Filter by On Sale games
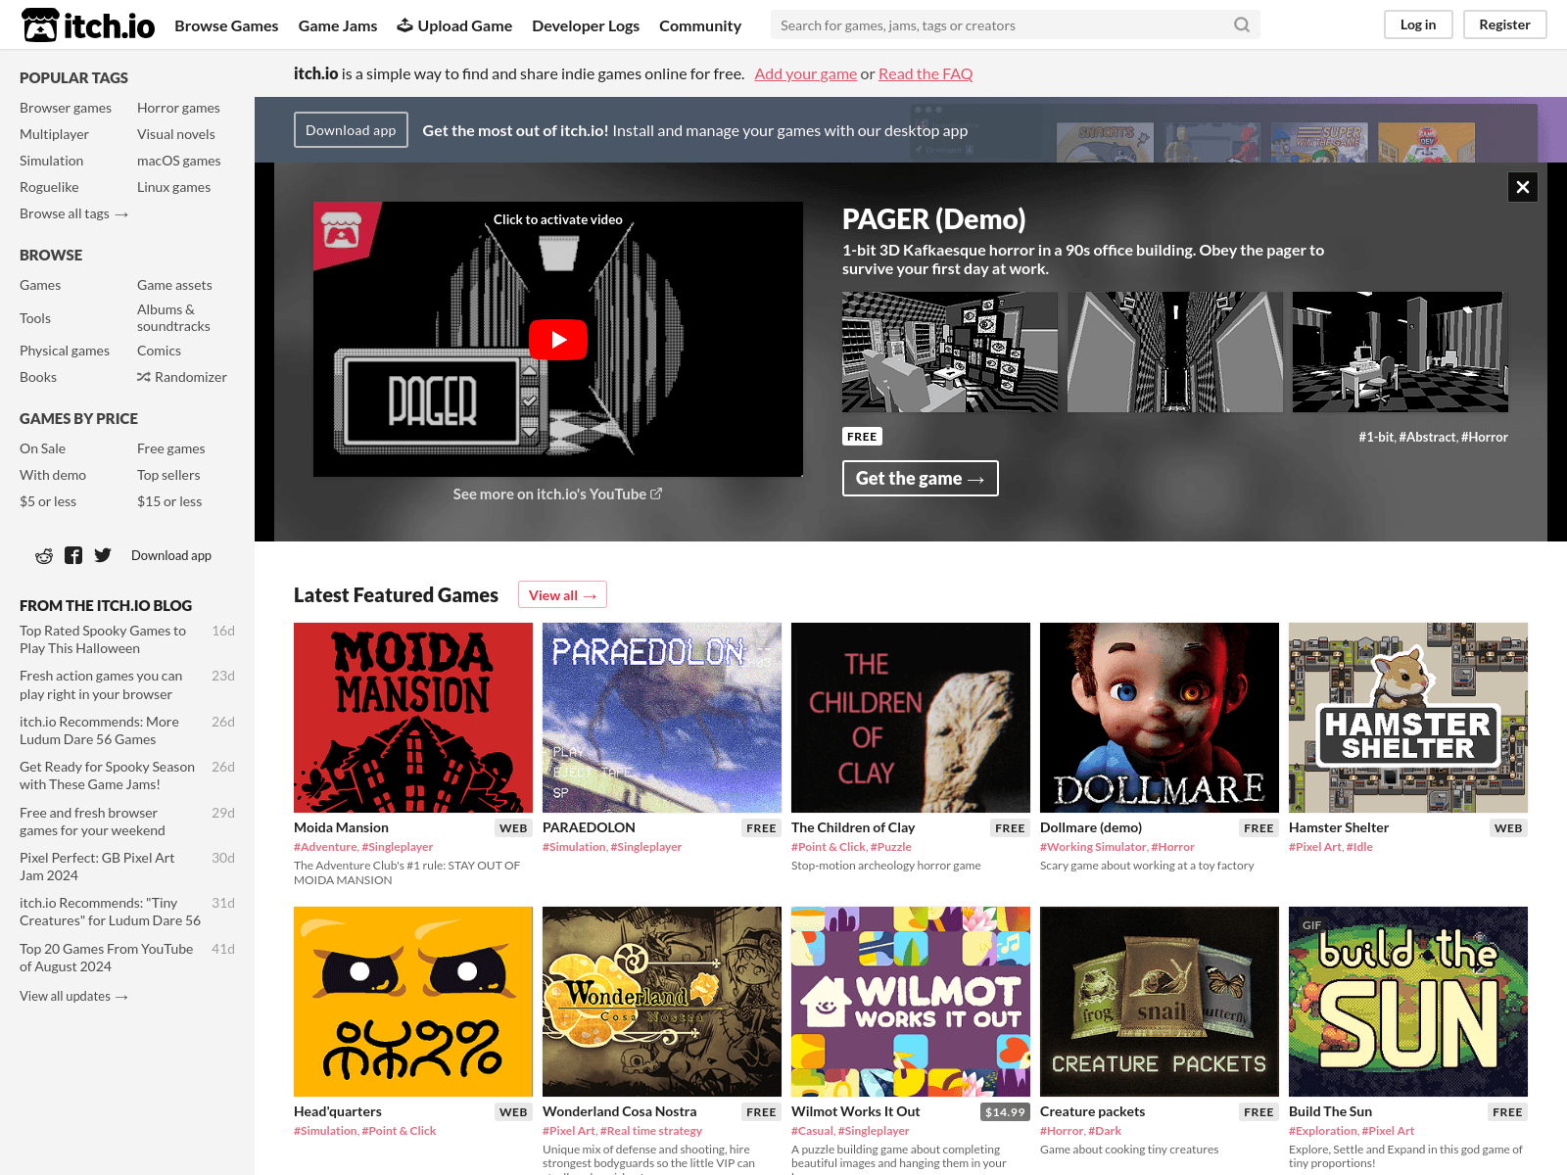The height and width of the screenshot is (1175, 1567). (x=43, y=448)
